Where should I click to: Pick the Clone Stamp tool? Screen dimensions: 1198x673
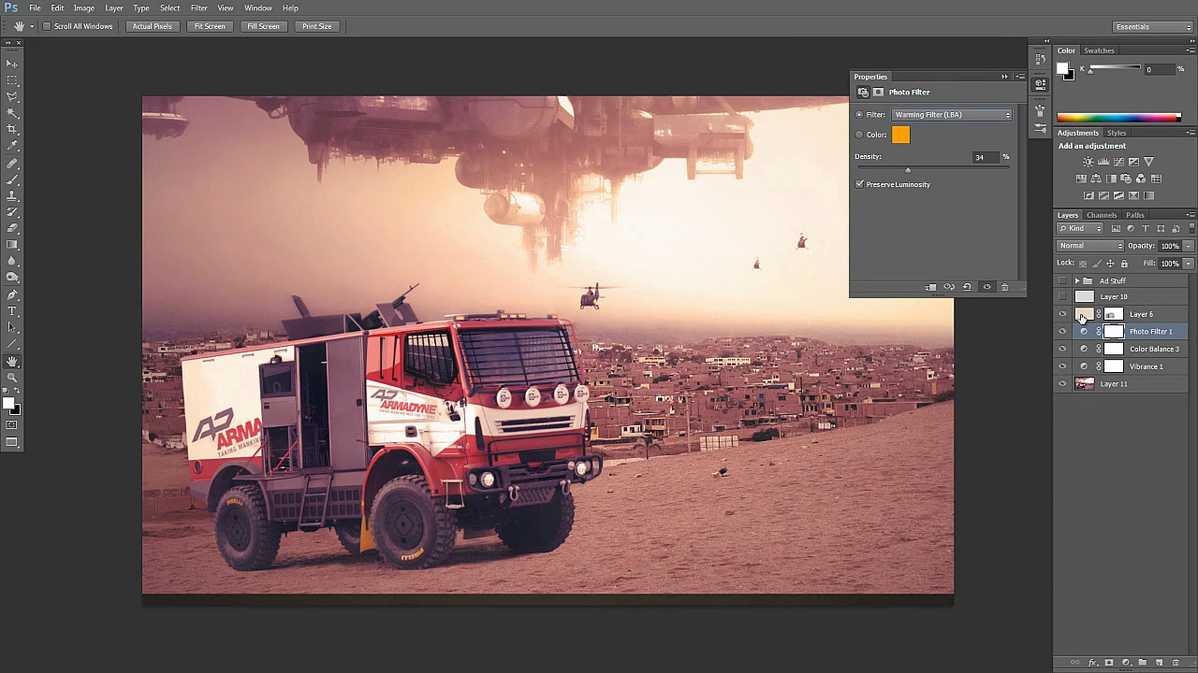12,195
